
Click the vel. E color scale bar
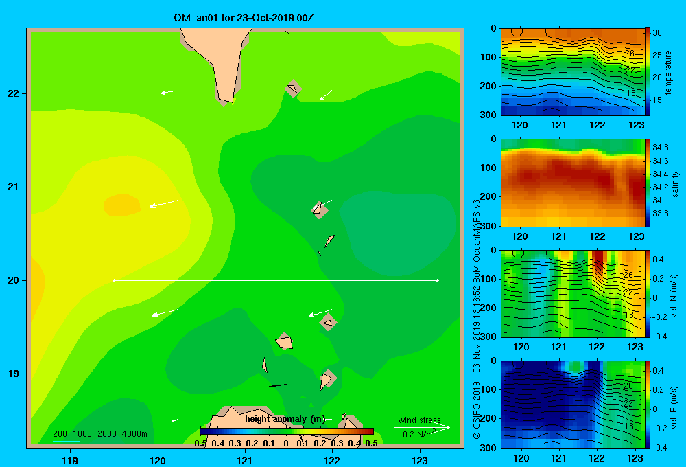[648, 405]
